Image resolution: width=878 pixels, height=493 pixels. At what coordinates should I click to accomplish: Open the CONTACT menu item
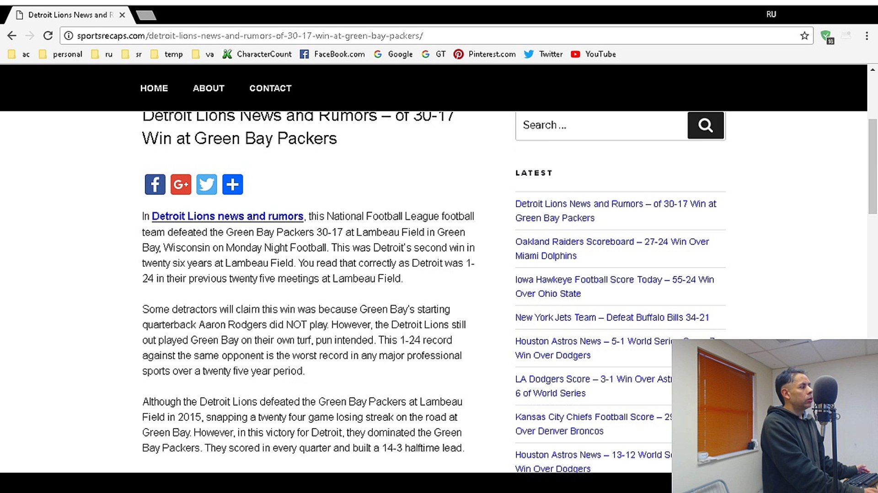270,88
